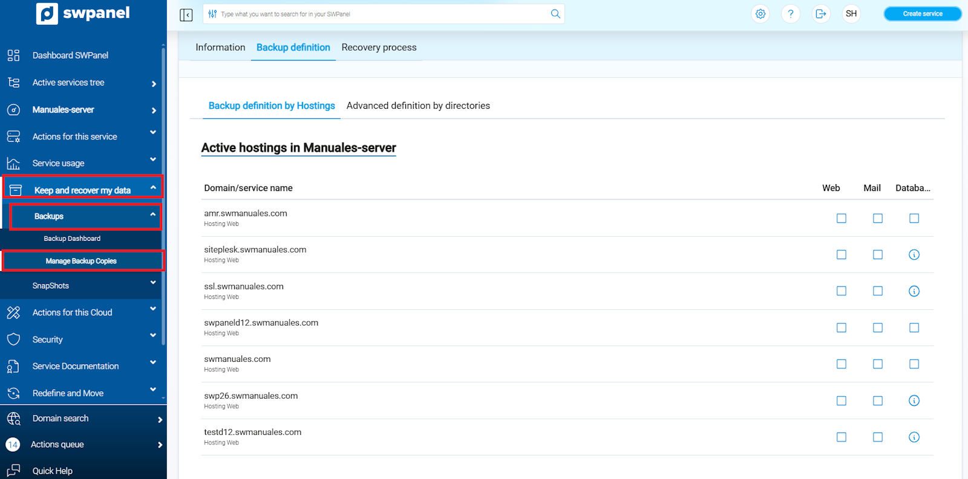968x479 pixels.
Task: Tick Database backup for swmanuales.com
Action: coord(914,364)
